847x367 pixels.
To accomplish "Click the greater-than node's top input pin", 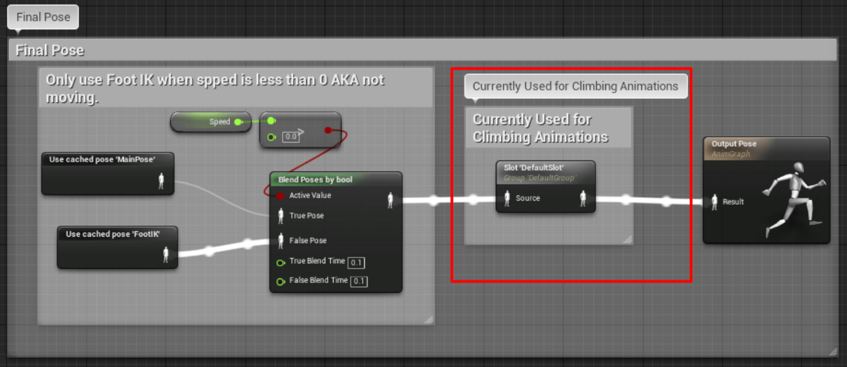I will coord(272,121).
